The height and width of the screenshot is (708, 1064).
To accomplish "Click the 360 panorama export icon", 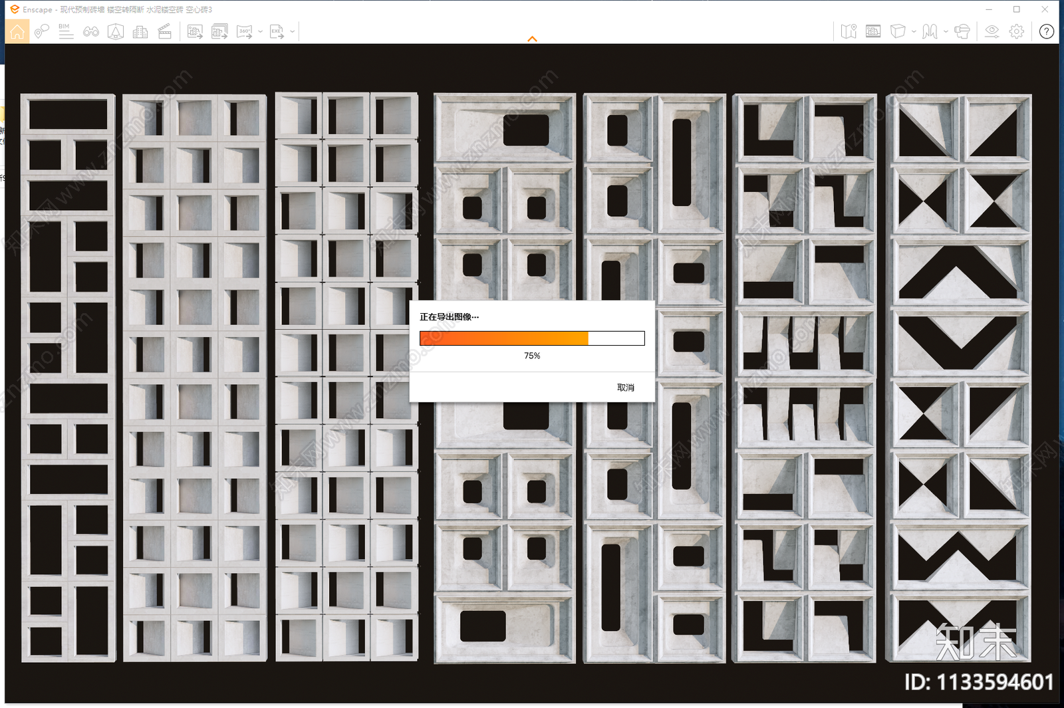I will tap(245, 31).
